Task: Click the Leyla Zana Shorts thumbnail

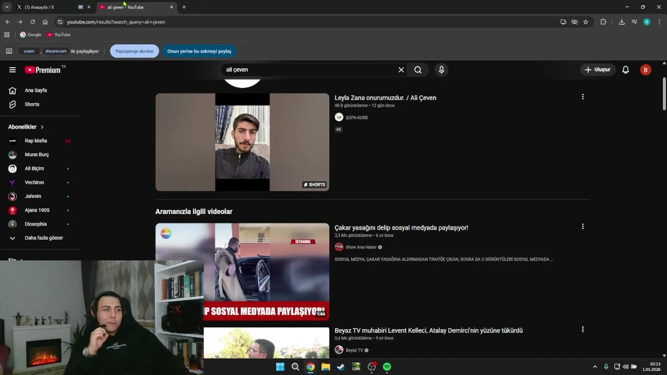Action: coord(242,142)
